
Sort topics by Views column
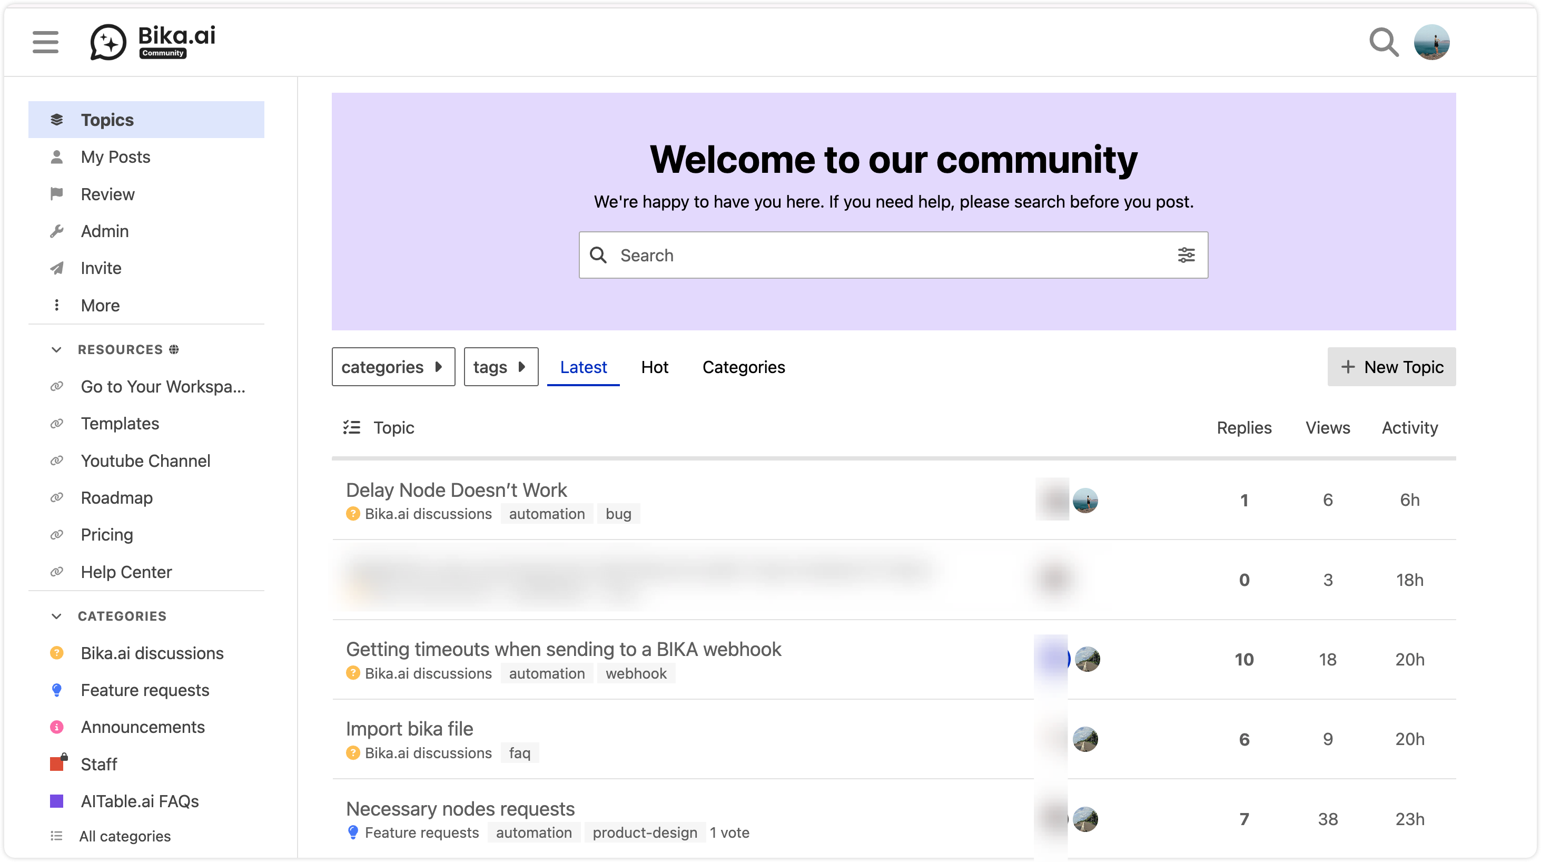1327,427
